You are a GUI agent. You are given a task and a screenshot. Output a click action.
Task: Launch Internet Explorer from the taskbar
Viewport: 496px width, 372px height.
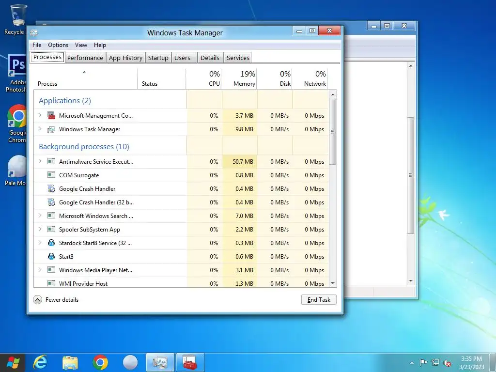tap(40, 362)
